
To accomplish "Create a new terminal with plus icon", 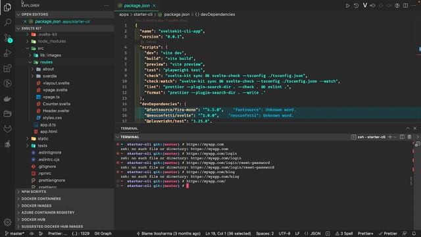I will point(390,137).
